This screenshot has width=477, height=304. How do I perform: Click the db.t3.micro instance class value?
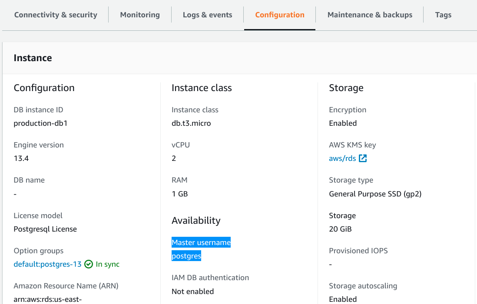coord(191,123)
